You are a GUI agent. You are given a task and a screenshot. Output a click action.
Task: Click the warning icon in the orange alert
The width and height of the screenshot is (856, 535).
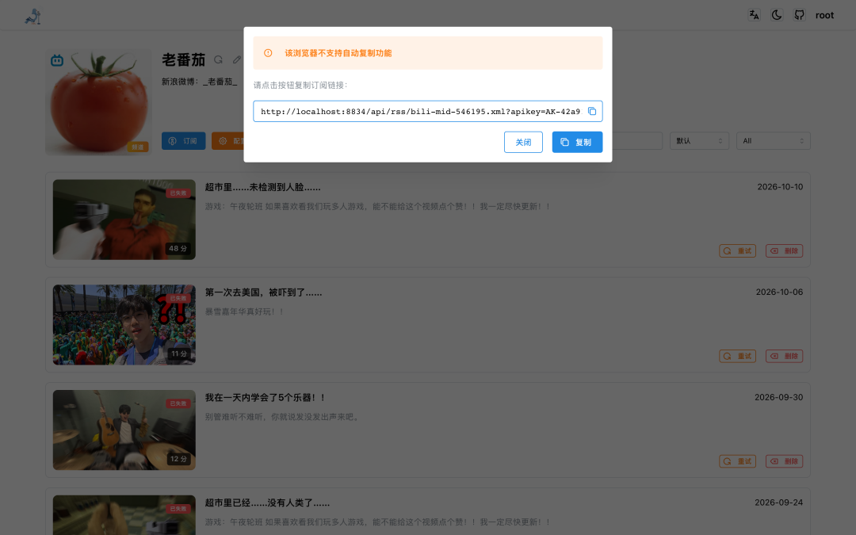[x=268, y=53]
